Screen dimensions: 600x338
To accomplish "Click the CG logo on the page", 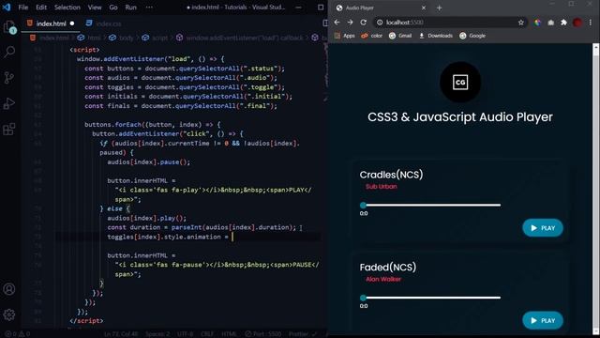I will [x=460, y=82].
